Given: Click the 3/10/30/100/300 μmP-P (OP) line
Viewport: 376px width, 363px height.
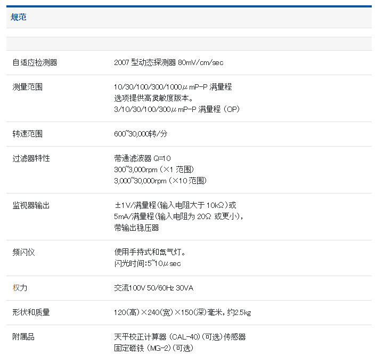Looking at the screenshot, I should (177, 109).
